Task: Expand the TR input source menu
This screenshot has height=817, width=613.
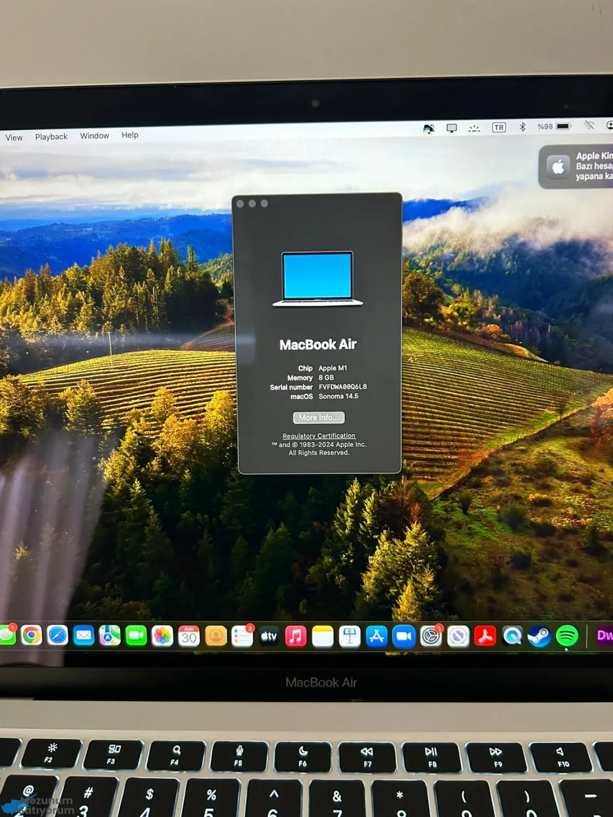Action: coord(499,127)
